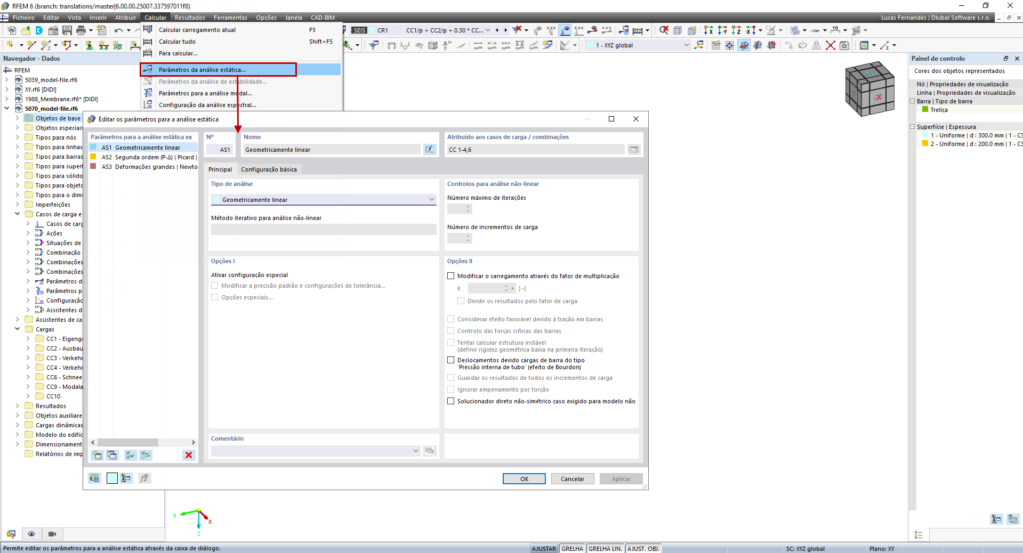Toggle AJUST. OBJ. in the status bar
Image resolution: width=1023 pixels, height=553 pixels.
click(643, 549)
